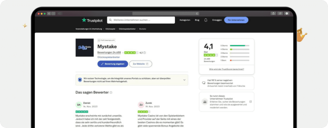Click the Glücksspielanbieter category link under Mystake

tap(109, 57)
